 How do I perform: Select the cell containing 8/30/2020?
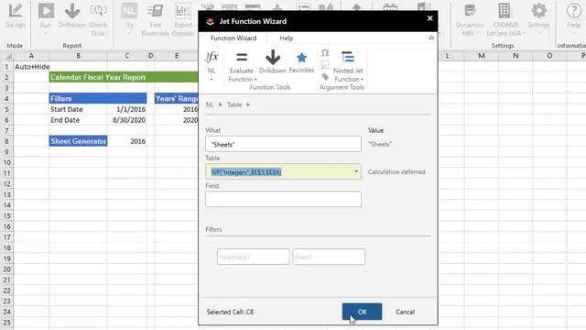(127, 120)
